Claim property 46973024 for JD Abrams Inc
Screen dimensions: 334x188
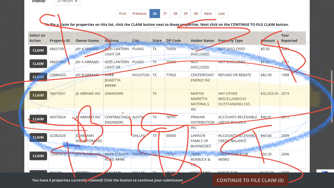click(38, 119)
